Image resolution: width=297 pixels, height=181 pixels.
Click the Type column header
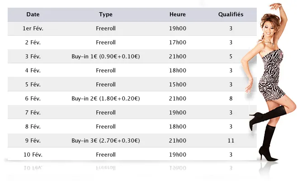click(106, 14)
